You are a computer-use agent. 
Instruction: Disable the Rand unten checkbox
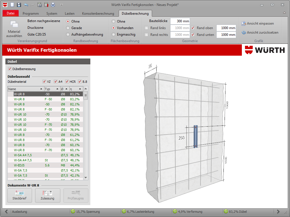coord(193,34)
